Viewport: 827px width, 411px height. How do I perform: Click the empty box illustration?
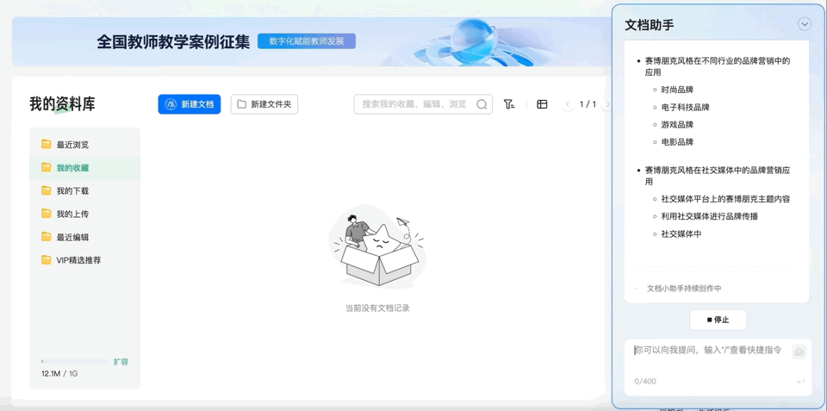pos(376,246)
